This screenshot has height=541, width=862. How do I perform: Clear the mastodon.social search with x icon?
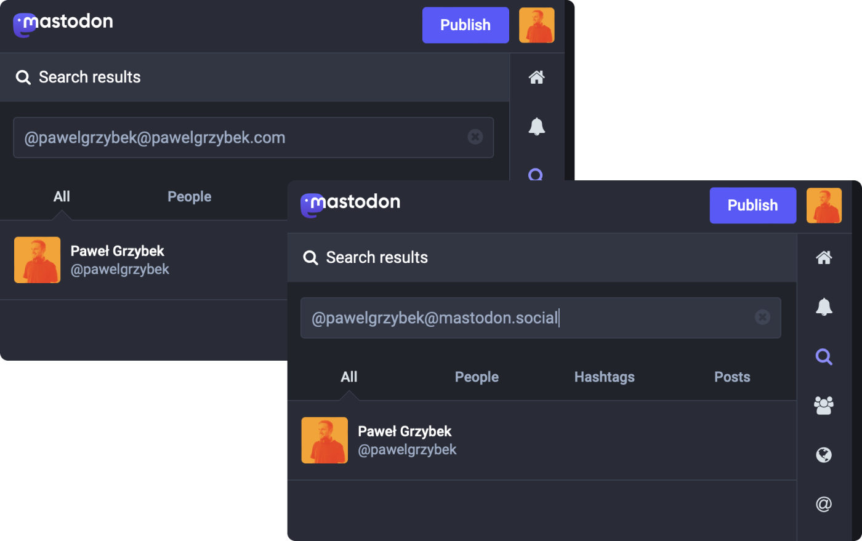point(763,317)
